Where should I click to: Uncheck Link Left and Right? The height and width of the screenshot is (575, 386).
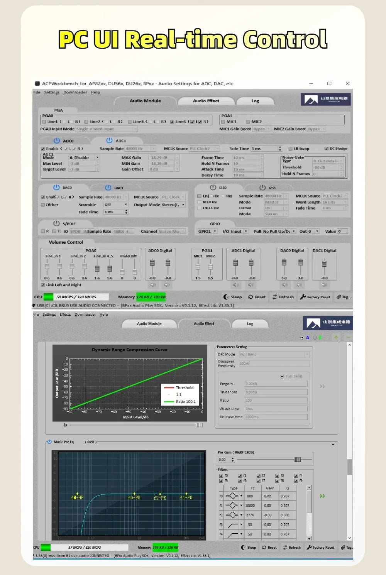[43, 285]
